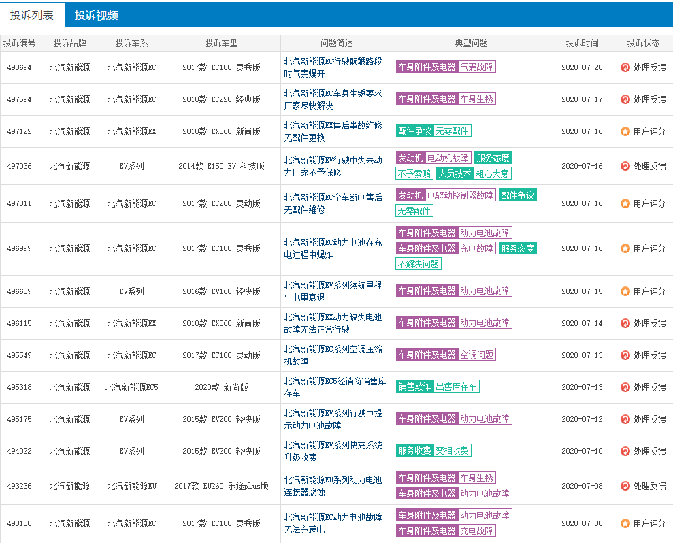The width and height of the screenshot is (673, 543).
Task: Click the date 2020-07-10
Action: tap(582, 451)
